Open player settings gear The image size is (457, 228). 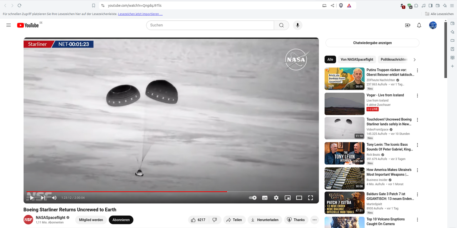[276, 198]
